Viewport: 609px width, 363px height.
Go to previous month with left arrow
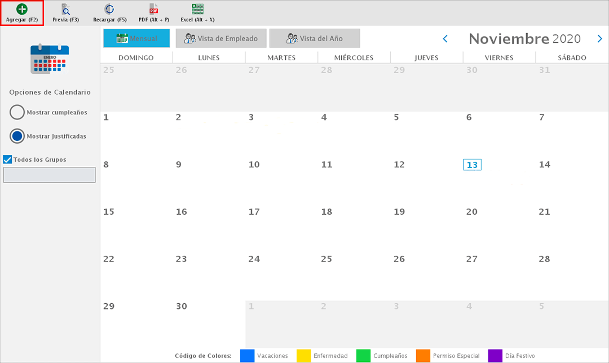(445, 39)
